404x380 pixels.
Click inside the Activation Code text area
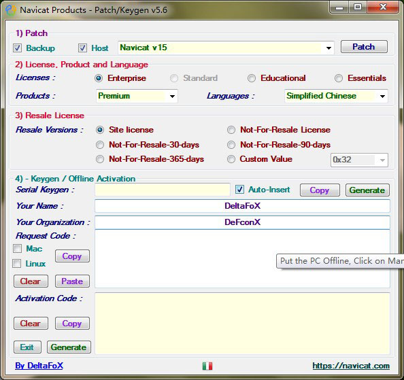click(242, 324)
